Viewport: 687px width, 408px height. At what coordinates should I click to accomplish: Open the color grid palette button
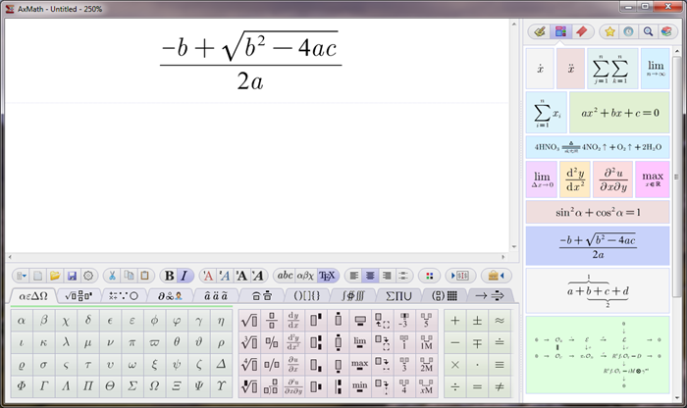[x=427, y=276]
